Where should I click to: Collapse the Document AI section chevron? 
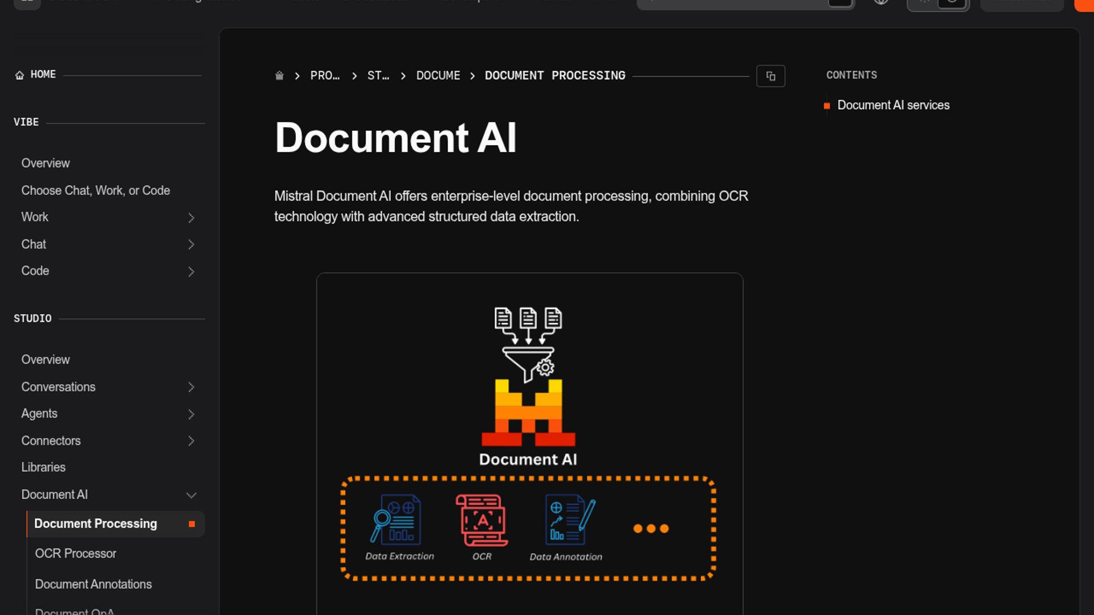(x=191, y=495)
